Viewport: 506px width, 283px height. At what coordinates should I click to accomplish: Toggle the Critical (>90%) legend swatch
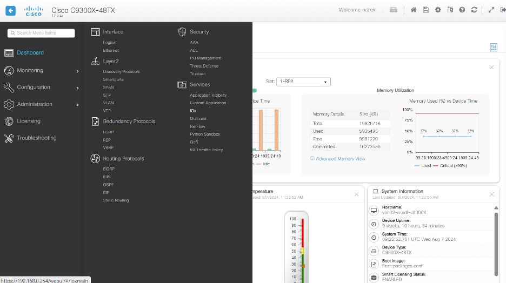click(x=435, y=166)
